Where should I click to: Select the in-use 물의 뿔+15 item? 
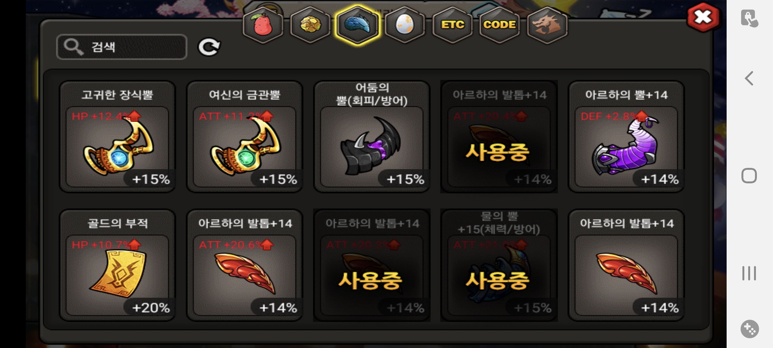[x=499, y=265]
